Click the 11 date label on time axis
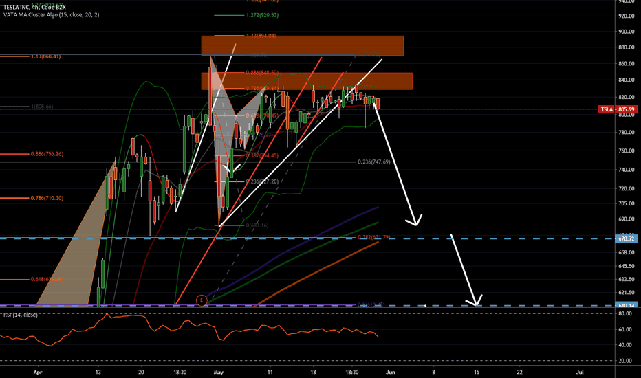641x378 pixels. pyautogui.click(x=270, y=373)
